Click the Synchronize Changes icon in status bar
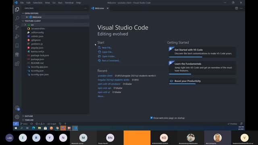 coord(31,124)
